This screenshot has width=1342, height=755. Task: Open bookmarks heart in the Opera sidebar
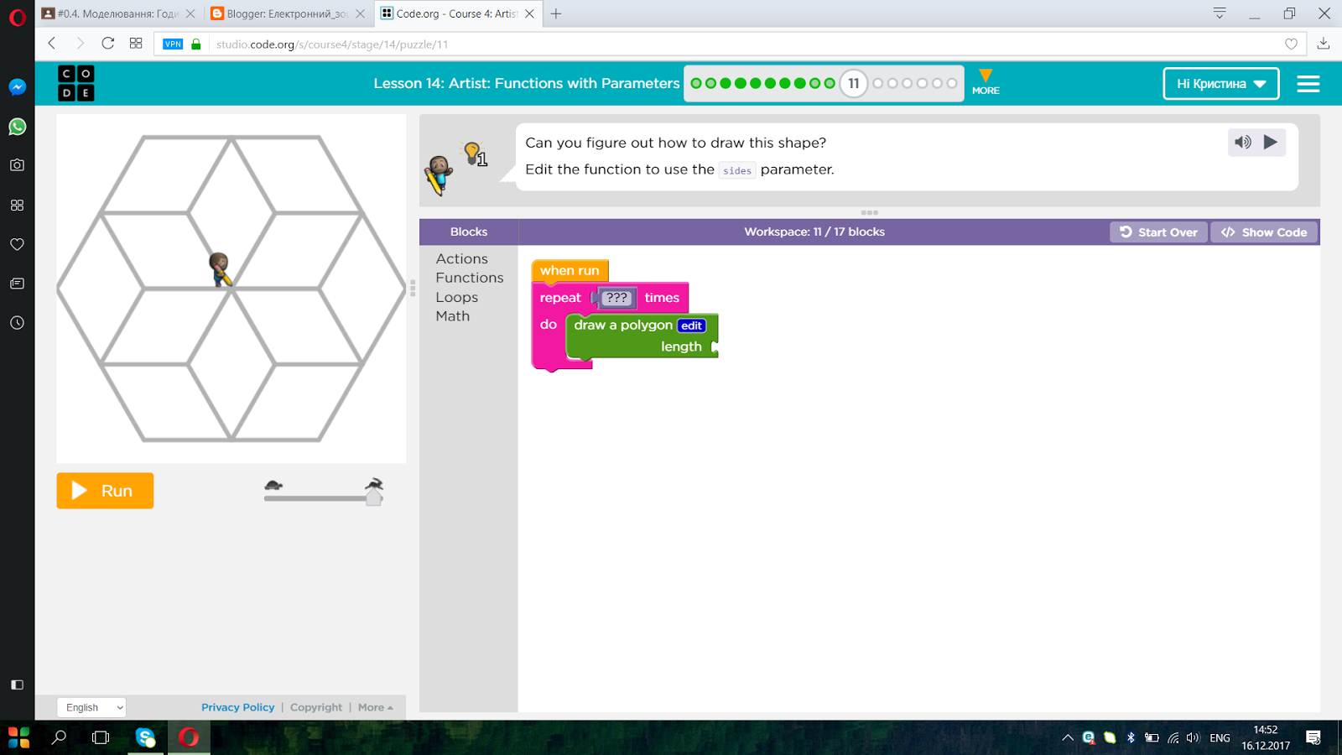pyautogui.click(x=18, y=244)
